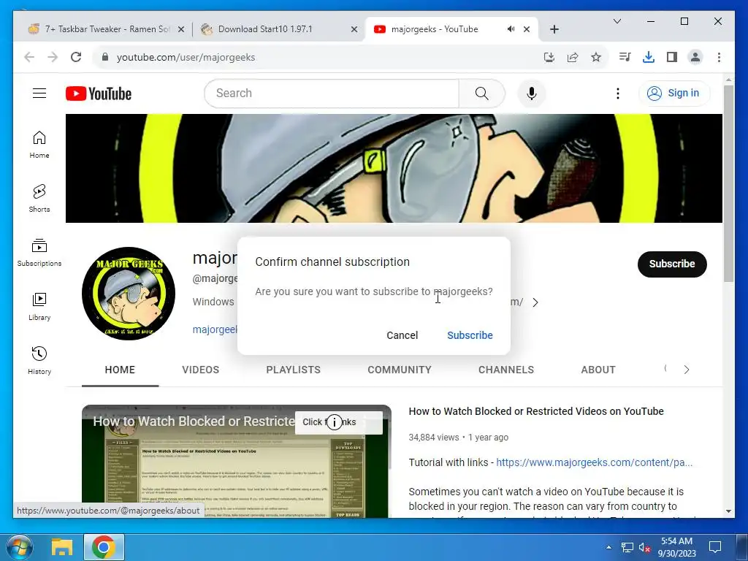Close the 7+ Taskbar Tweaker tab
The image size is (748, 561).
[x=181, y=29]
